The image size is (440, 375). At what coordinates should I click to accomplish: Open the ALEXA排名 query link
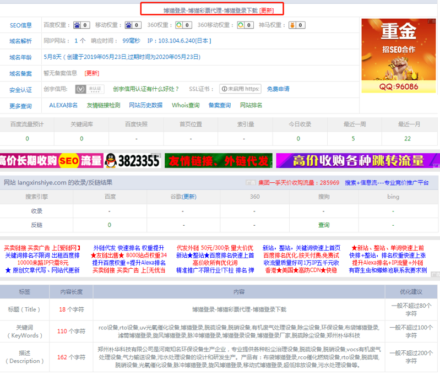(63, 105)
